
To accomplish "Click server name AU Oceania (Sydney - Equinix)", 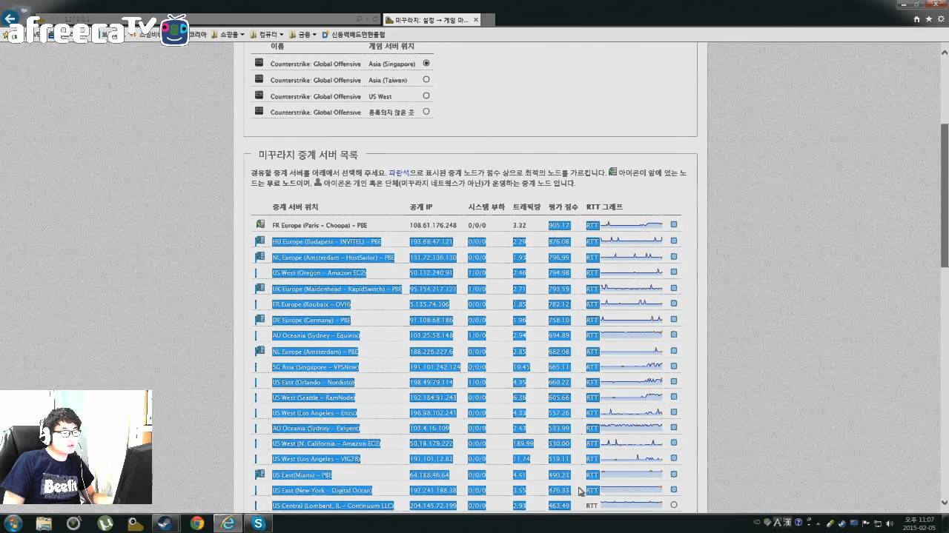I will tap(316, 335).
